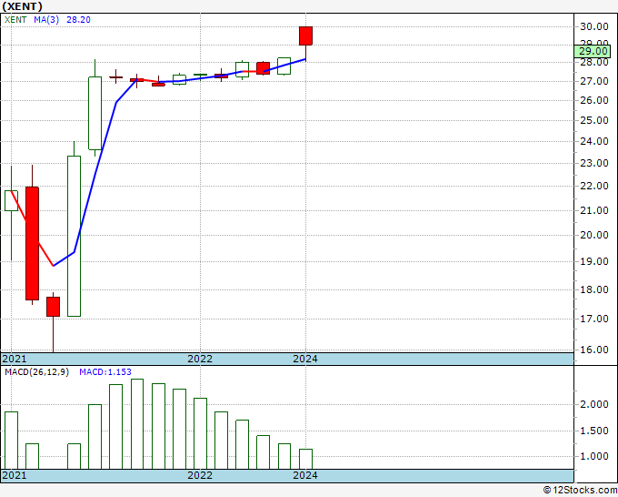Click the 2.000 MACD axis label

tap(594, 404)
